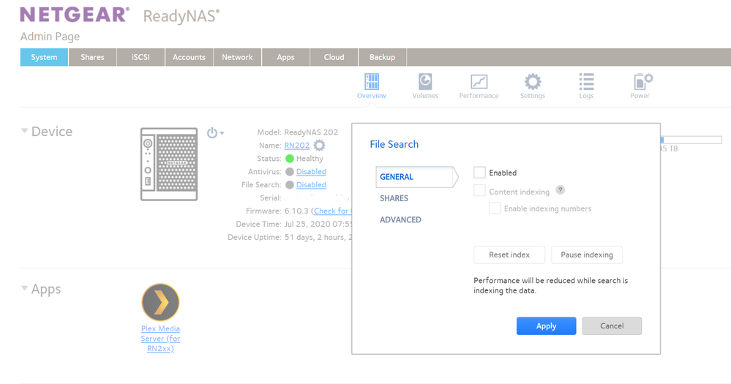
Task: Click the File Search Disabled link
Action: pyautogui.click(x=311, y=184)
